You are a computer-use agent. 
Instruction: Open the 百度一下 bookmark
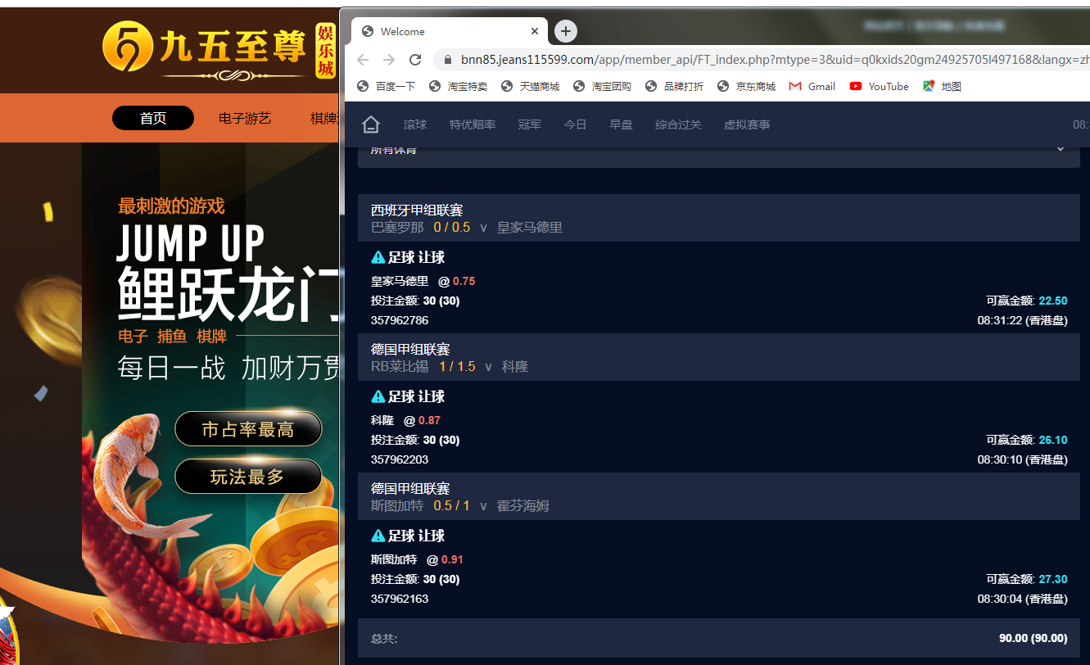[x=387, y=86]
